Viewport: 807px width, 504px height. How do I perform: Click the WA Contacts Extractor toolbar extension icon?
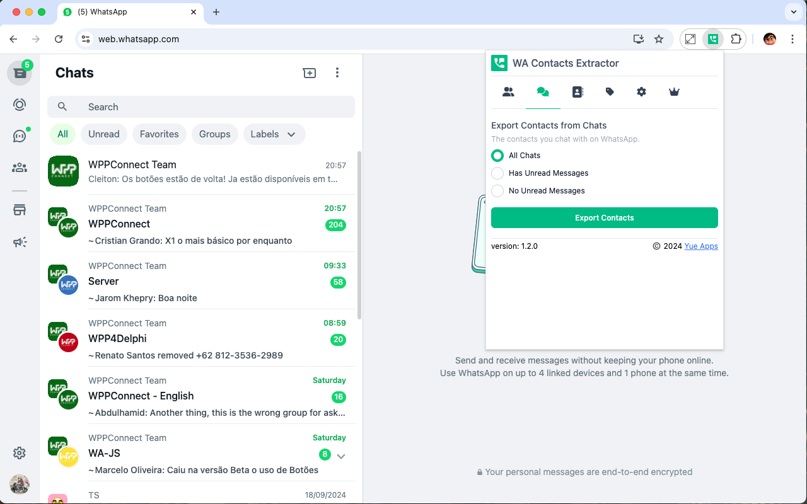[x=713, y=39]
